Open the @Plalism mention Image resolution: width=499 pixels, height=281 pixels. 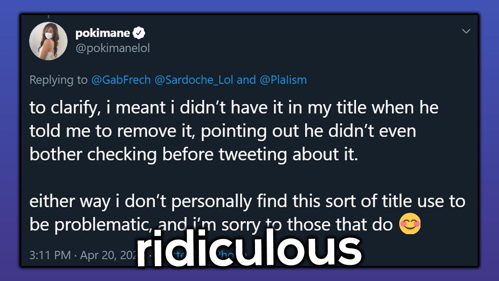[x=283, y=80]
